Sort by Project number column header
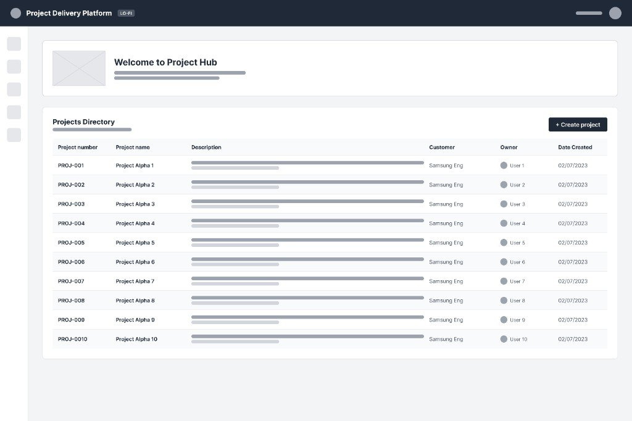The image size is (632, 421). (78, 147)
